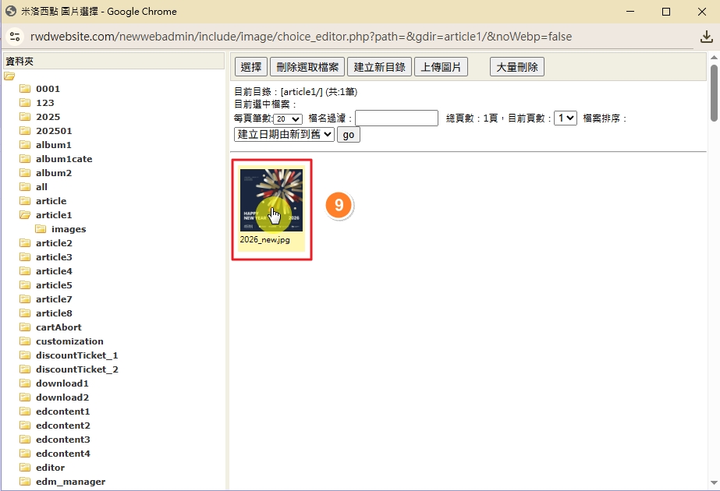Screen dimensions: 720x491
Task: Open site information icon in address bar
Action: click(14, 37)
